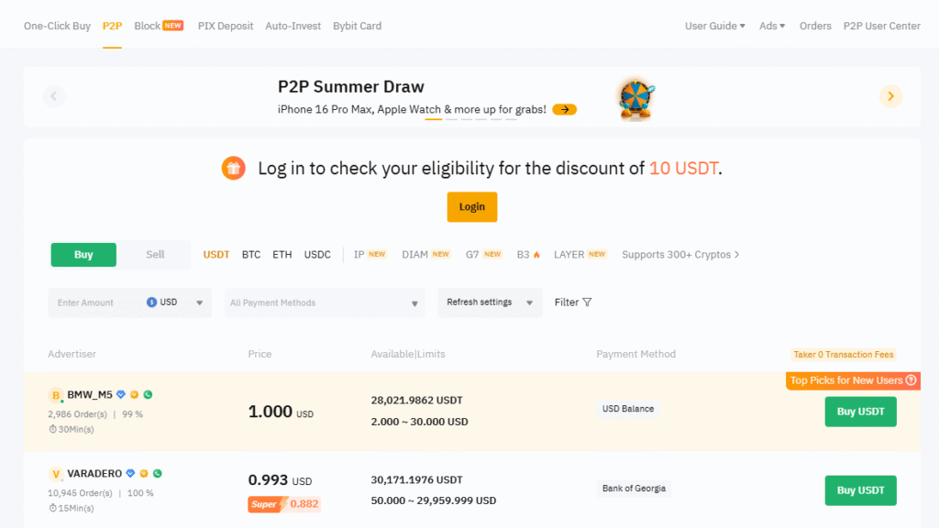Advance the banner with the right arrow
Image resolution: width=939 pixels, height=528 pixels.
click(x=889, y=95)
